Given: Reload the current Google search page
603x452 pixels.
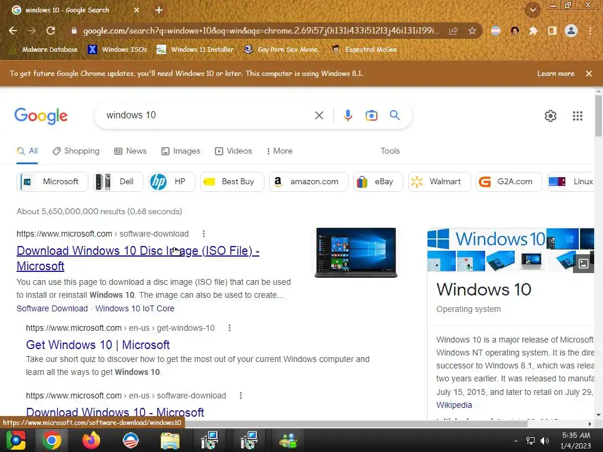Looking at the screenshot, I should (x=51, y=31).
